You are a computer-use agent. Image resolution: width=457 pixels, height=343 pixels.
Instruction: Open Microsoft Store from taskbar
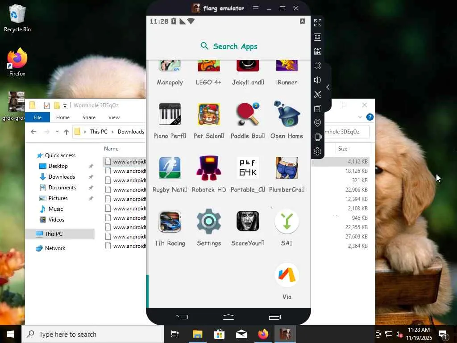tap(219, 334)
